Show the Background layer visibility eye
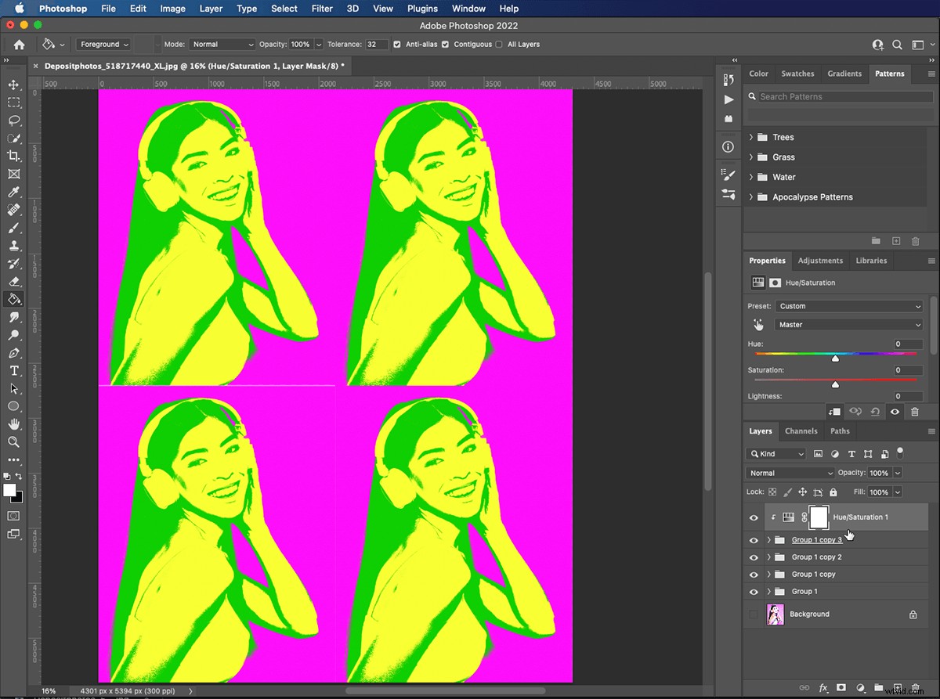The image size is (940, 699). 754,614
